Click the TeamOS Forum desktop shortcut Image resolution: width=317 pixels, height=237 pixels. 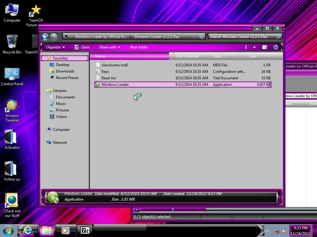(35, 16)
